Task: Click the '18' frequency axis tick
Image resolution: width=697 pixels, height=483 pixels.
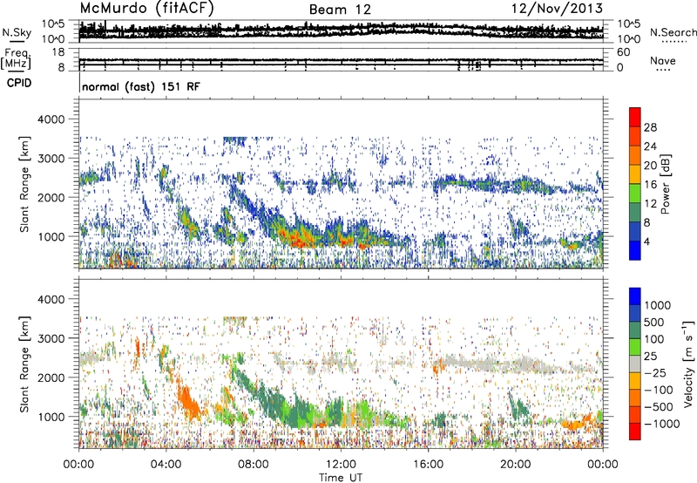Action: (x=58, y=52)
